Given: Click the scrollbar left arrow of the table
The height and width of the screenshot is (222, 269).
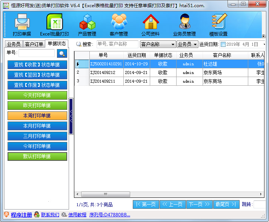Looking at the screenshot, I should [77, 194].
